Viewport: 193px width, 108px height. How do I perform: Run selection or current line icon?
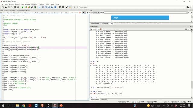click(32, 7)
